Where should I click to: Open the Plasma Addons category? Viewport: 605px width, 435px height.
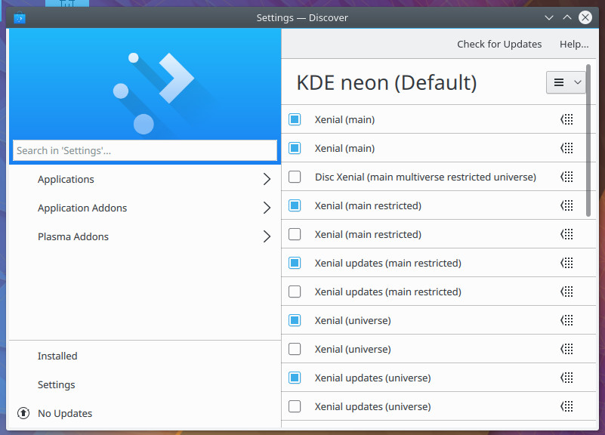[145, 236]
